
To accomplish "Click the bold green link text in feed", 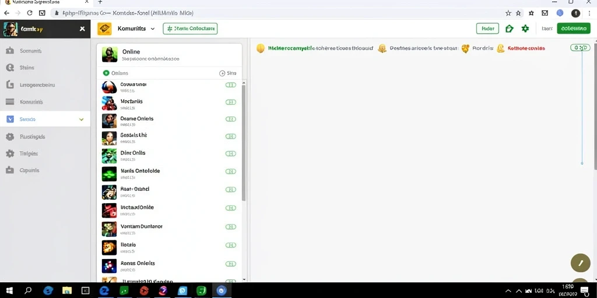I will coord(292,48).
